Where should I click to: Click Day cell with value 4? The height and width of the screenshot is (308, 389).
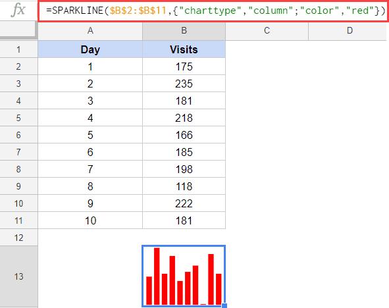pyautogui.click(x=90, y=118)
